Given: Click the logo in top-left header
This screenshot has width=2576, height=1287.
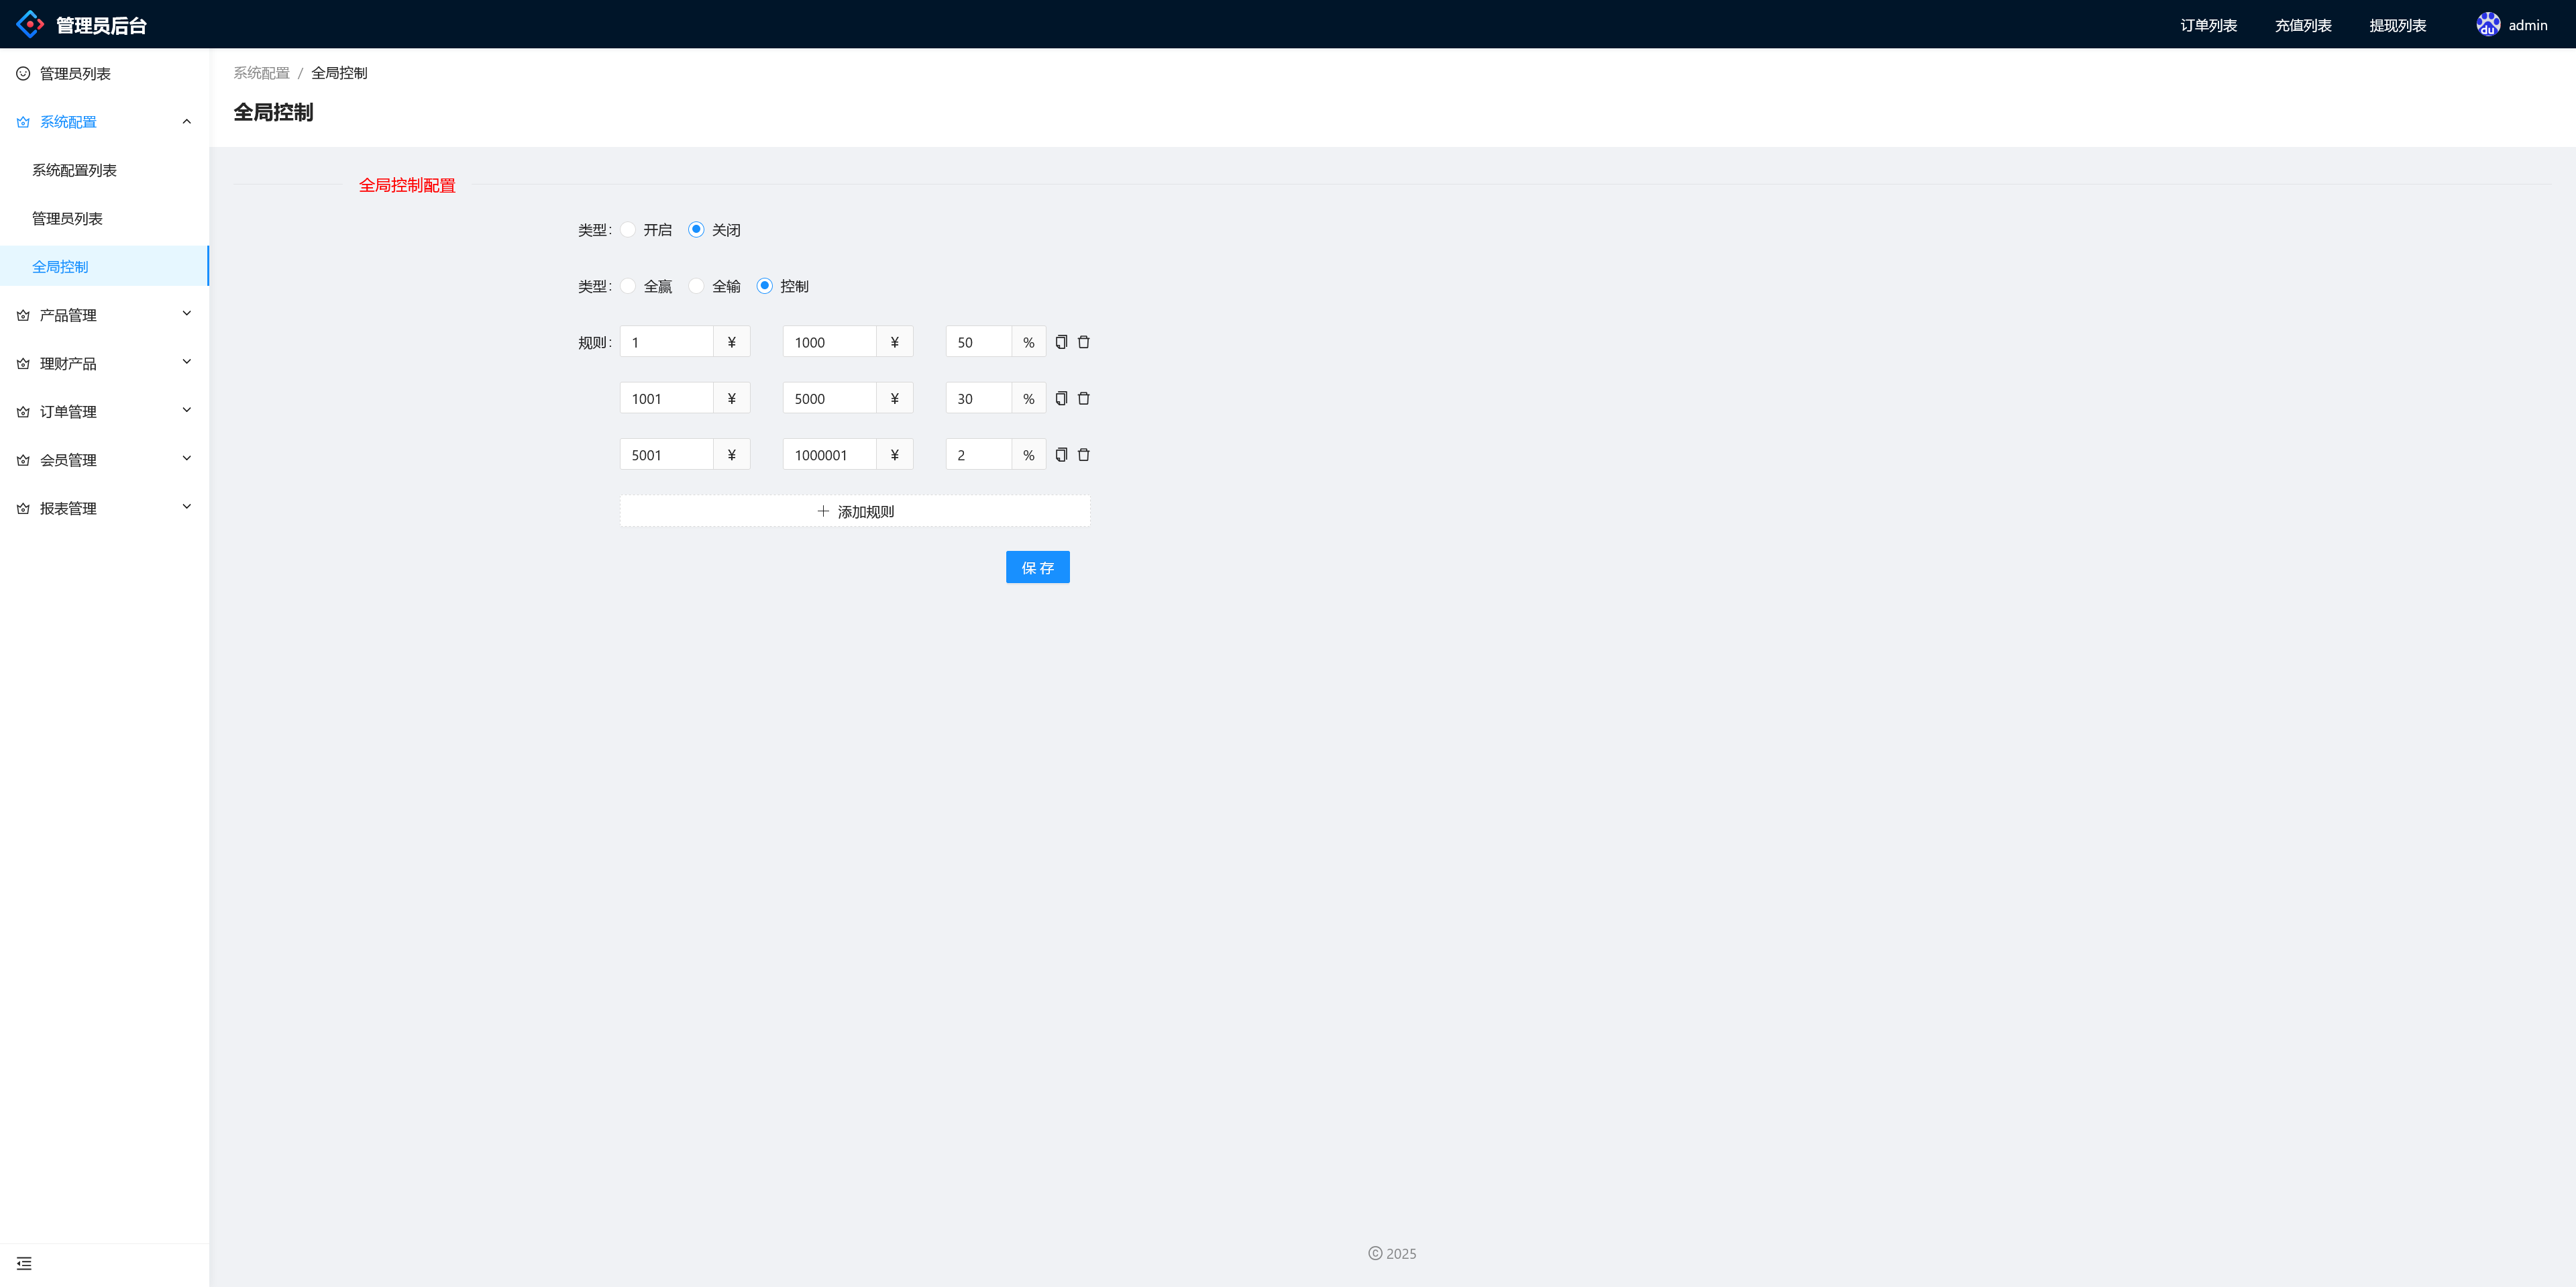Looking at the screenshot, I should click(x=30, y=24).
